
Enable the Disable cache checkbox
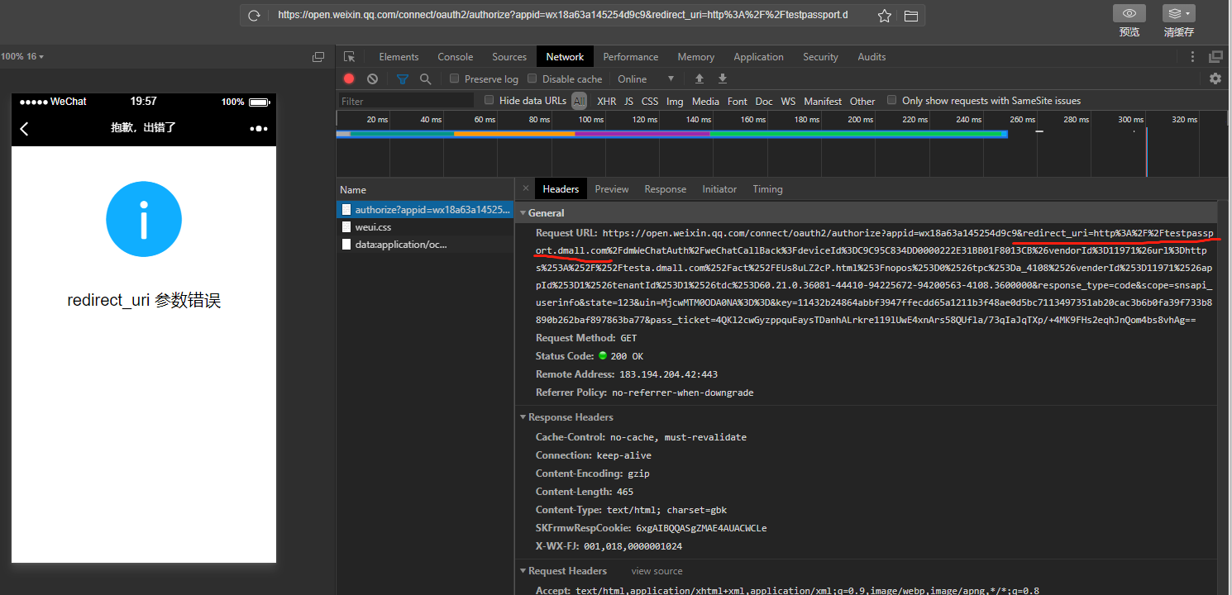tap(532, 79)
